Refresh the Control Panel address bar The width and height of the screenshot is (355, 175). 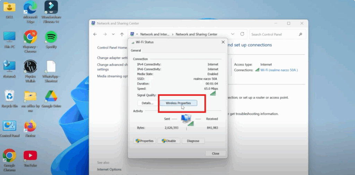pyautogui.click(x=242, y=34)
